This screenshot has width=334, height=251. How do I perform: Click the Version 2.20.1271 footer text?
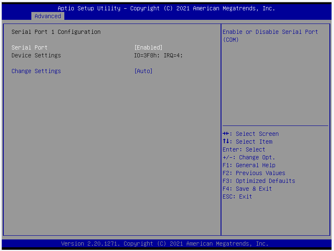click(165, 244)
